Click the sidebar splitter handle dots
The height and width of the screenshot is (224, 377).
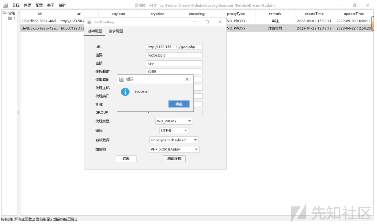[x=19, y=112]
